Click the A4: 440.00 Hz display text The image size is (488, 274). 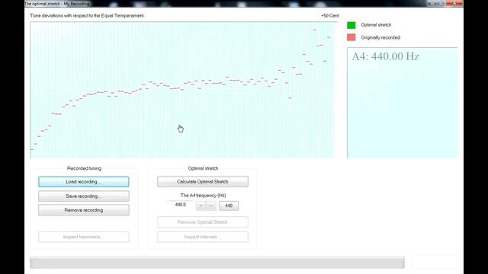(x=385, y=56)
